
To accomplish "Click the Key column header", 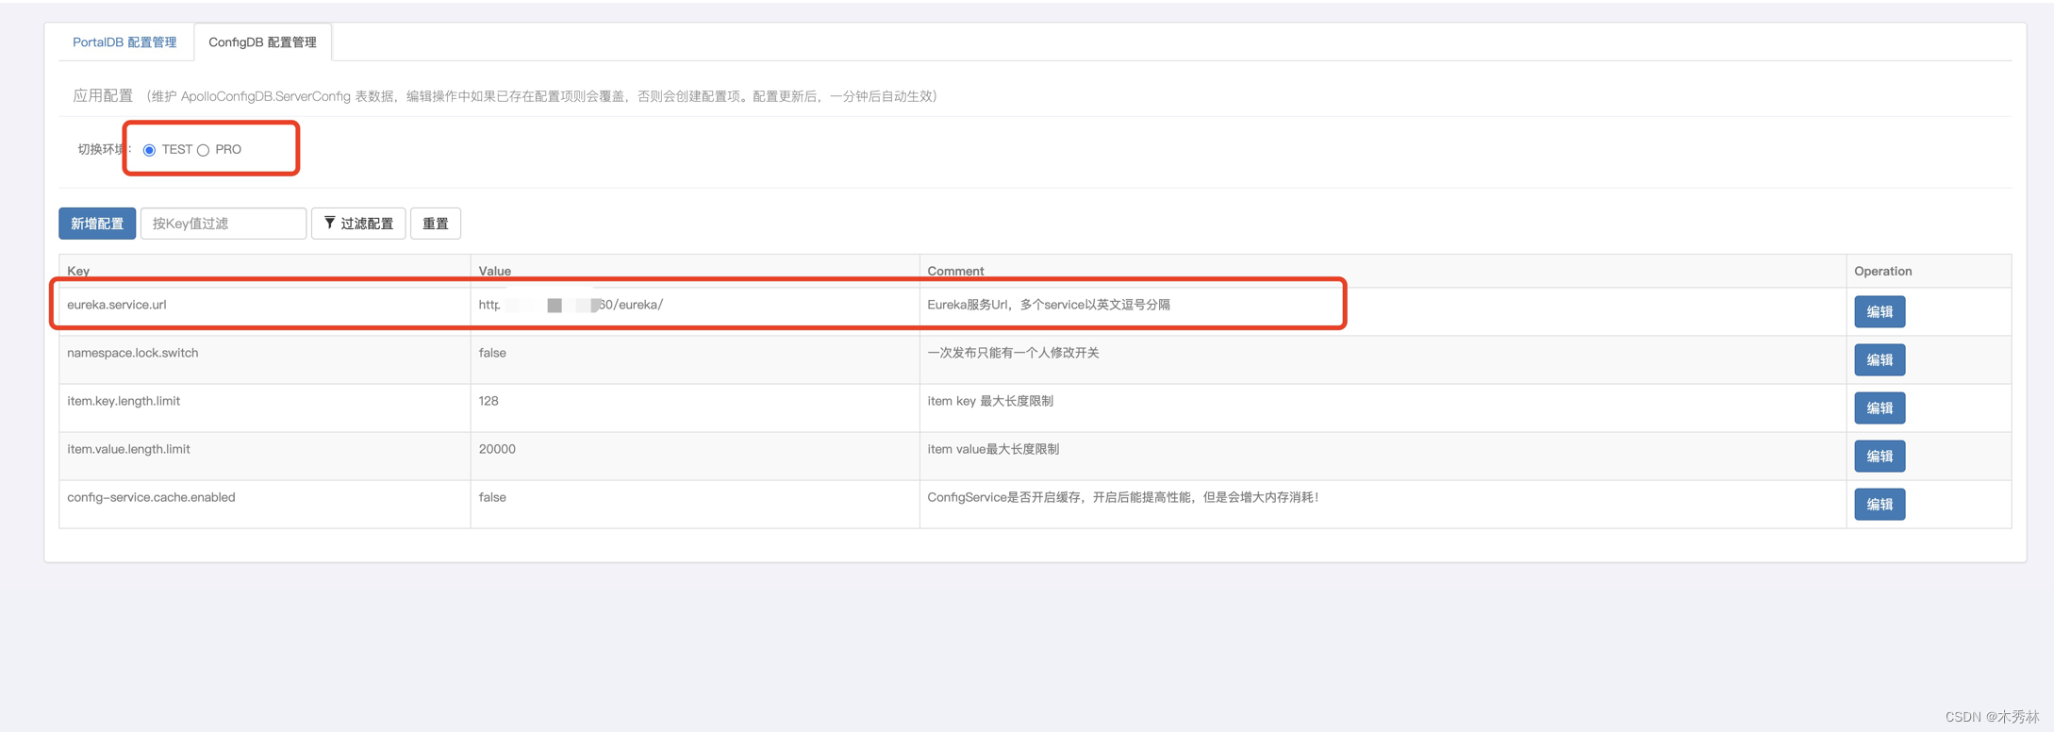I will [265, 271].
